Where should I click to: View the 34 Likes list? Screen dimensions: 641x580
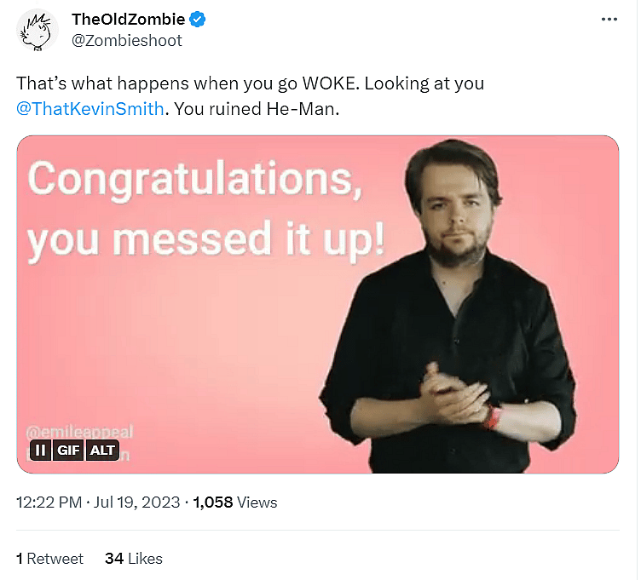[x=133, y=559]
